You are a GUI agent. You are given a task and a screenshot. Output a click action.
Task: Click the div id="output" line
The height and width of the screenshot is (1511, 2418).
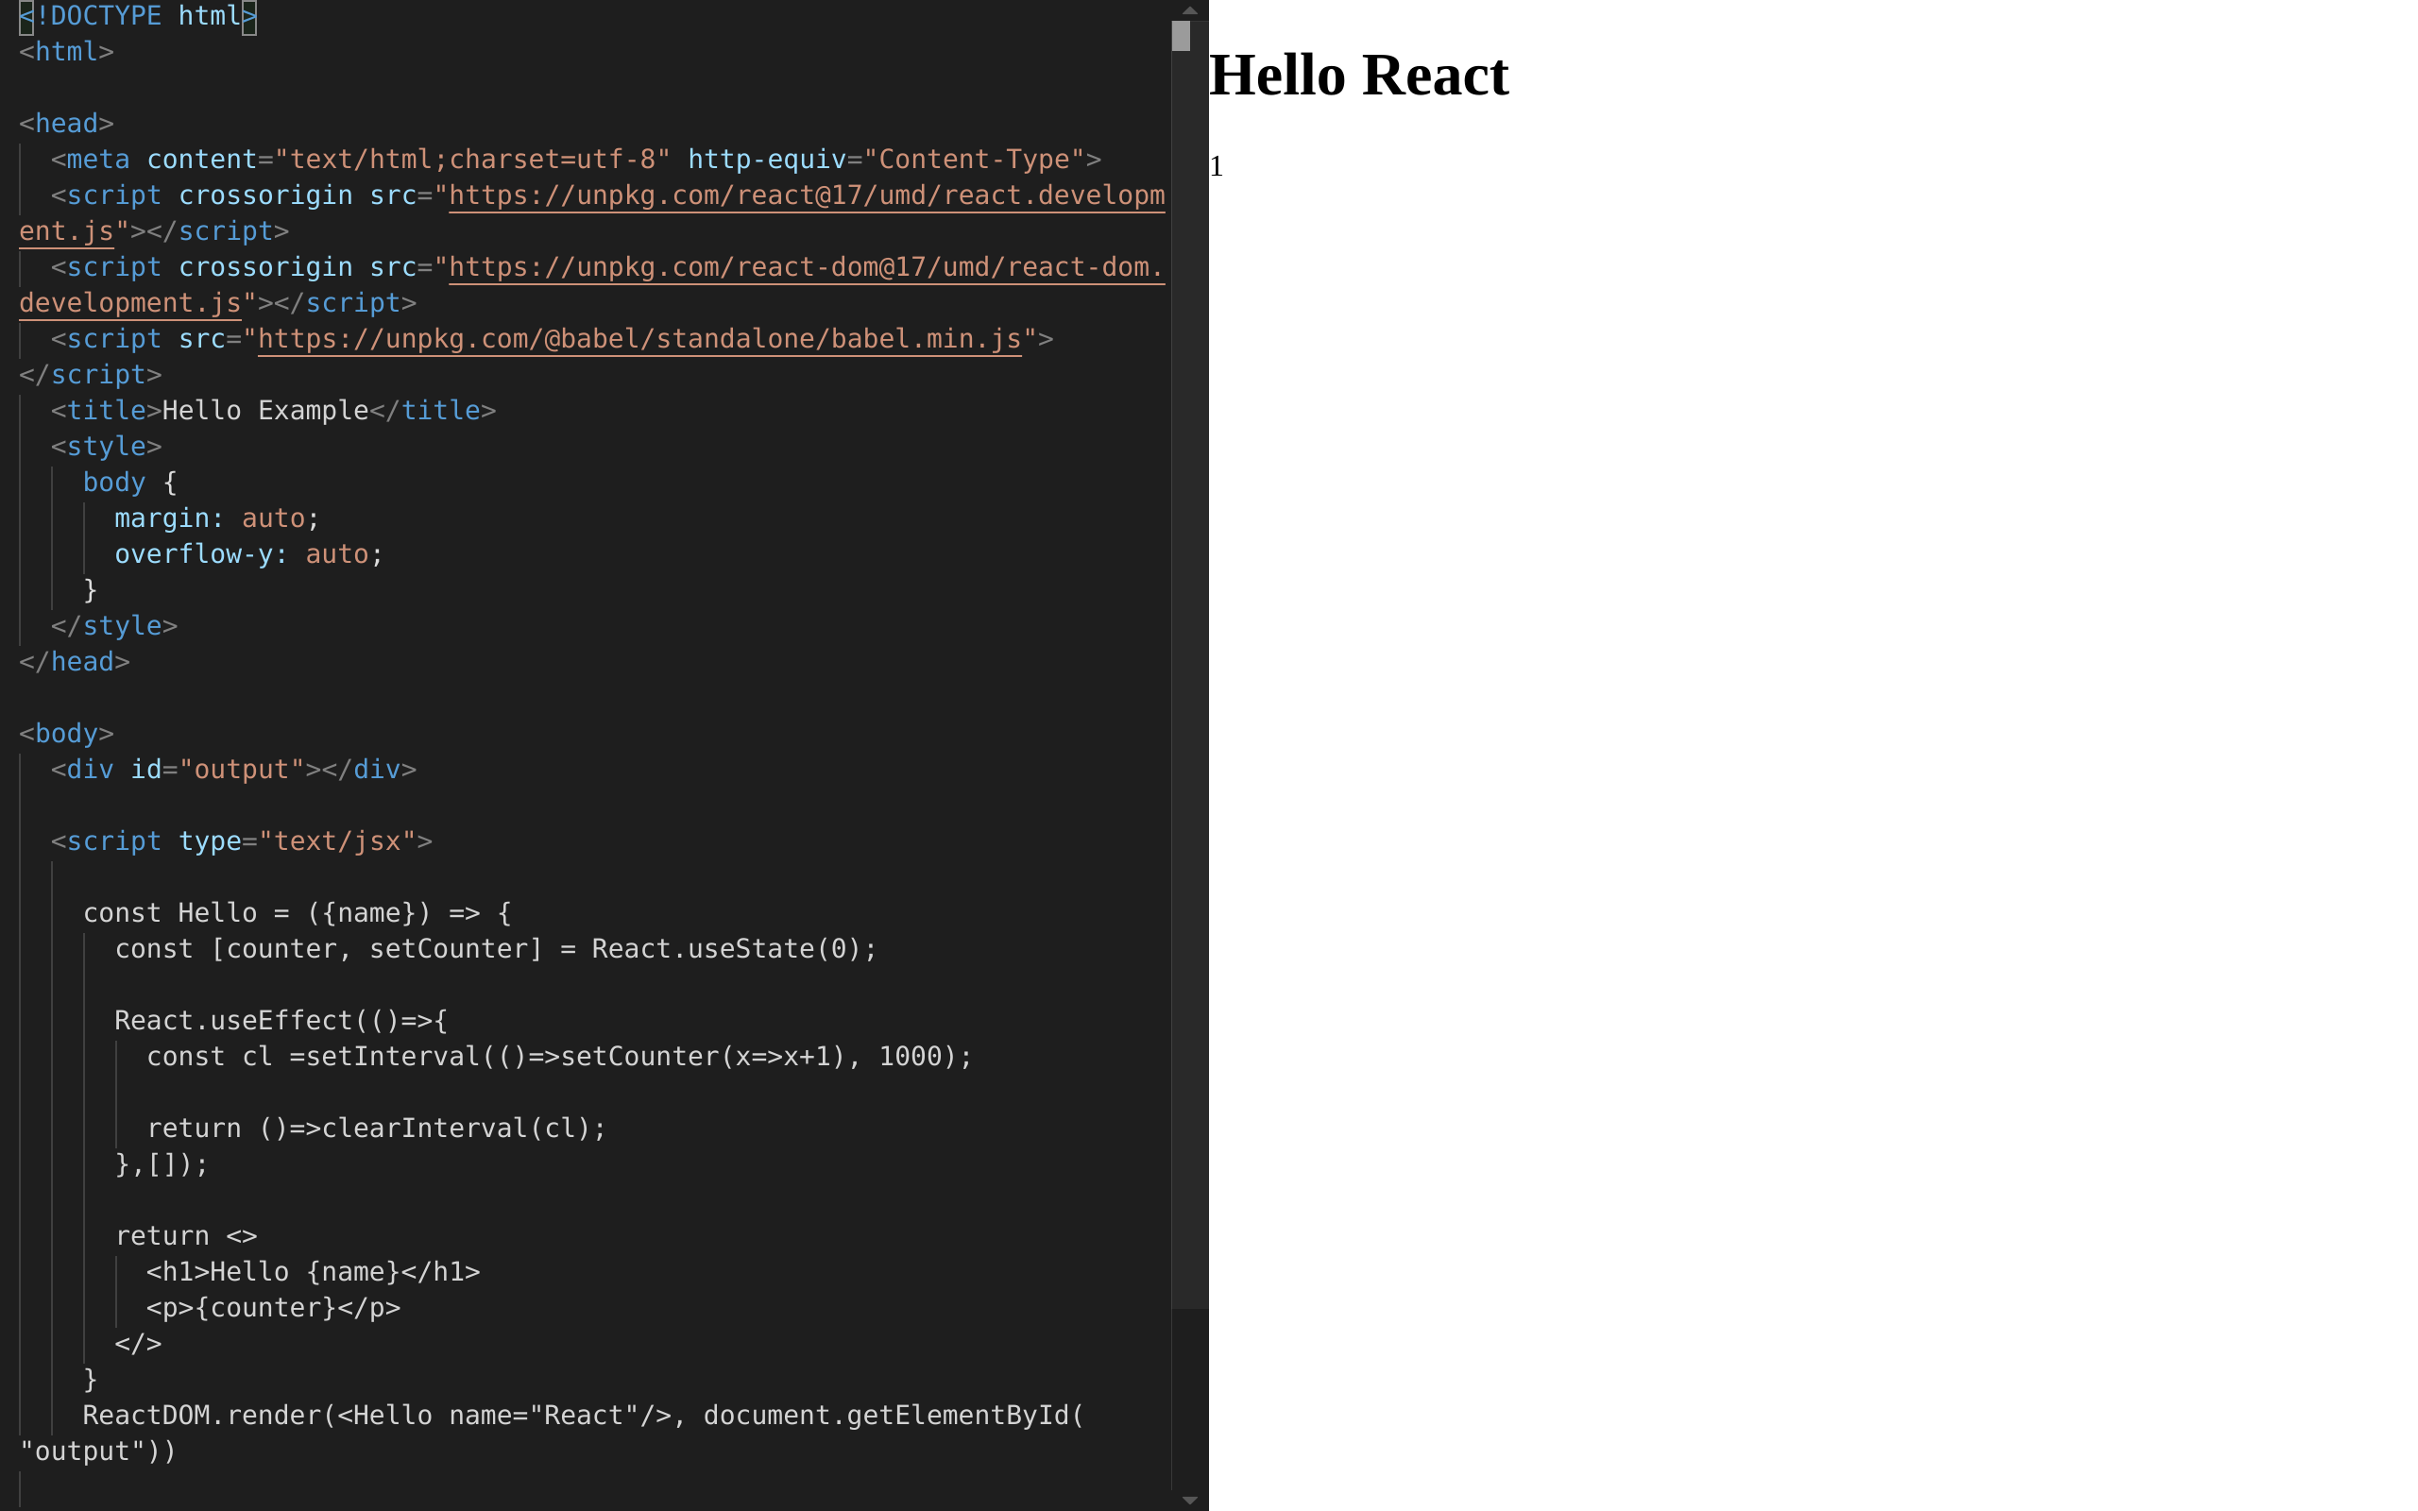[230, 770]
